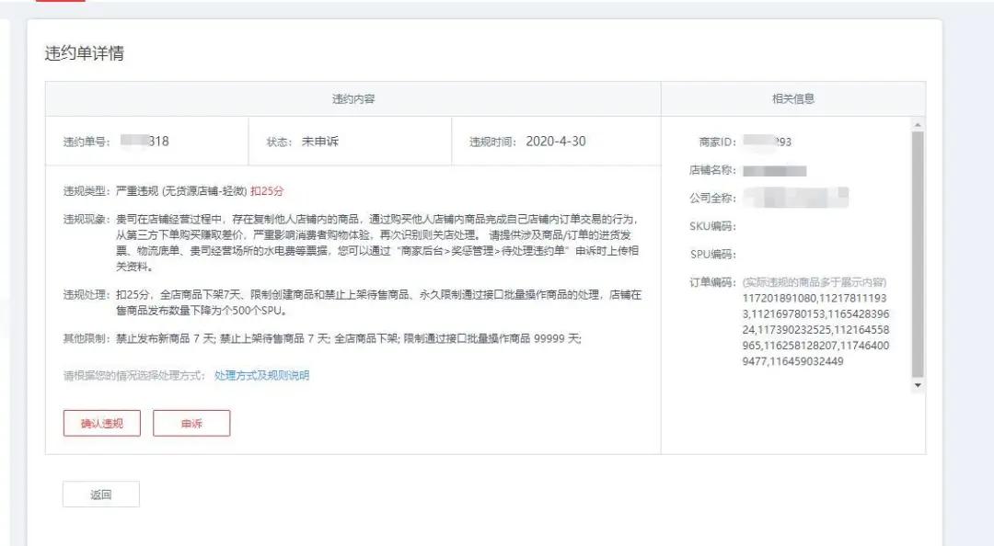Click the 确认违规 button
Viewport: 994px width, 546px height.
point(102,423)
